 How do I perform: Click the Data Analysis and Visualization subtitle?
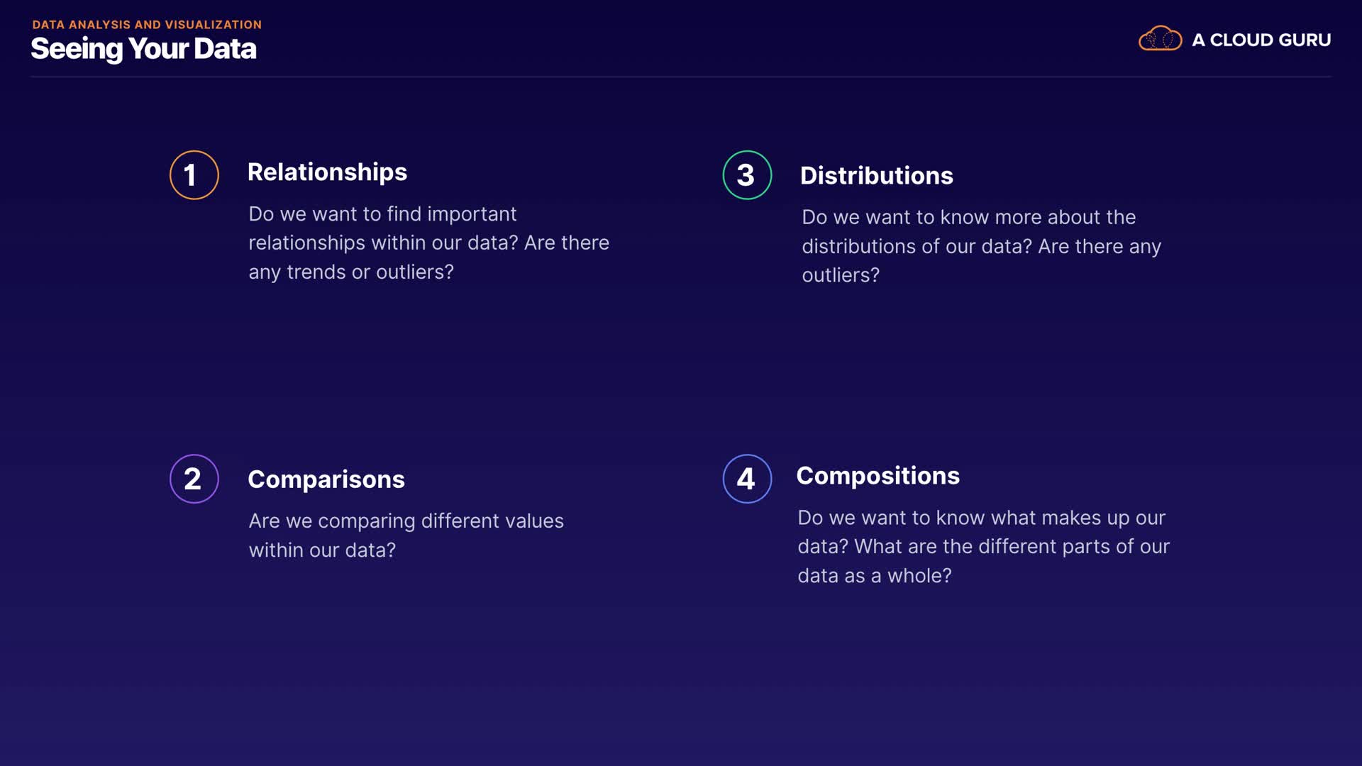(147, 25)
